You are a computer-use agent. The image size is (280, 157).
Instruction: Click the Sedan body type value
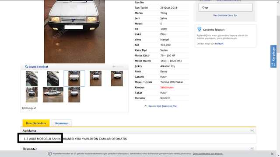(x=164, y=50)
